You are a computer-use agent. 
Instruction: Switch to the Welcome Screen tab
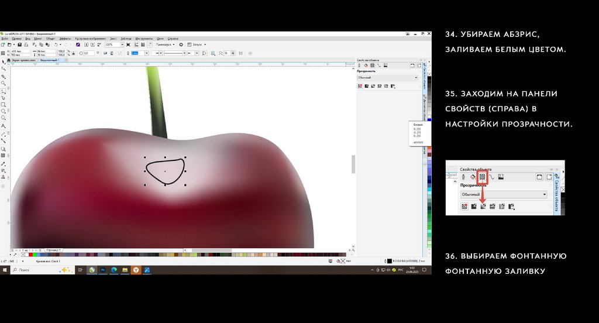pyautogui.click(x=22, y=60)
